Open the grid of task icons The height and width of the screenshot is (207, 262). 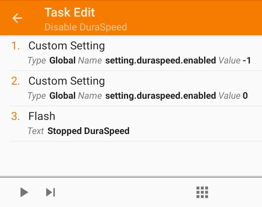pyautogui.click(x=202, y=192)
